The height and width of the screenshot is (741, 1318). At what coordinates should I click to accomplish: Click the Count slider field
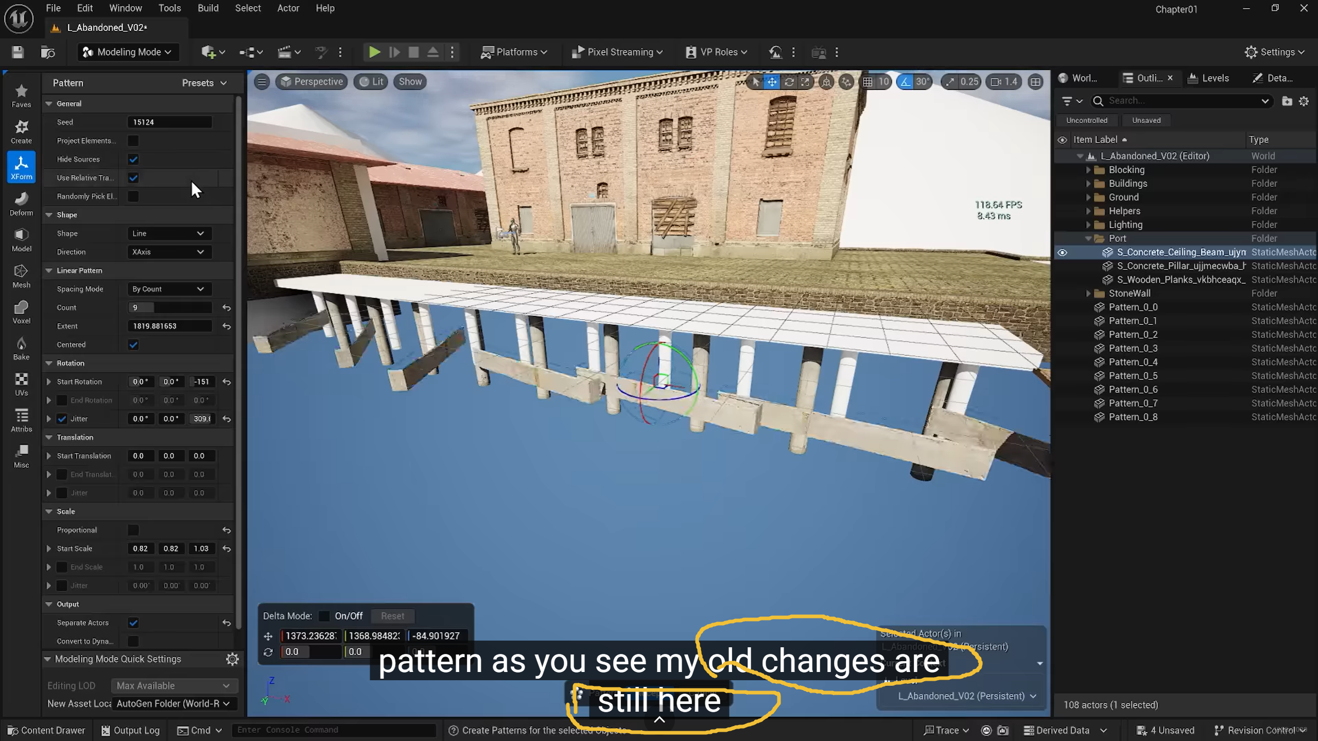tap(169, 307)
